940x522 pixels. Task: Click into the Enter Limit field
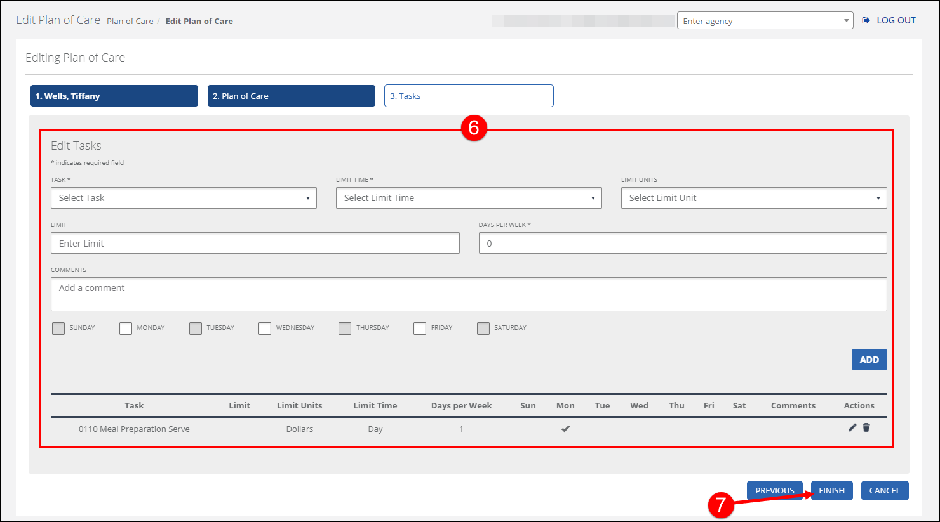(255, 244)
